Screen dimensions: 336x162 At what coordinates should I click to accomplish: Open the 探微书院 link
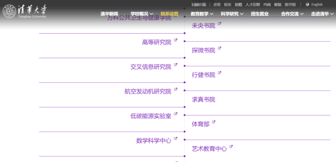point(203,51)
